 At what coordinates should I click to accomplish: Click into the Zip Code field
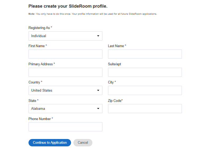(x=145, y=109)
